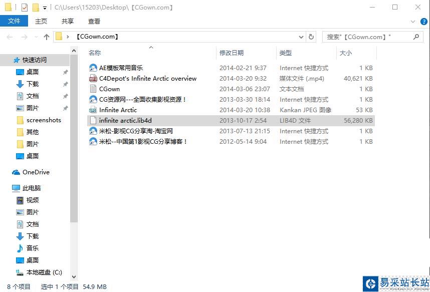Click the Kankan JPEG 图像 type cell

click(305, 110)
